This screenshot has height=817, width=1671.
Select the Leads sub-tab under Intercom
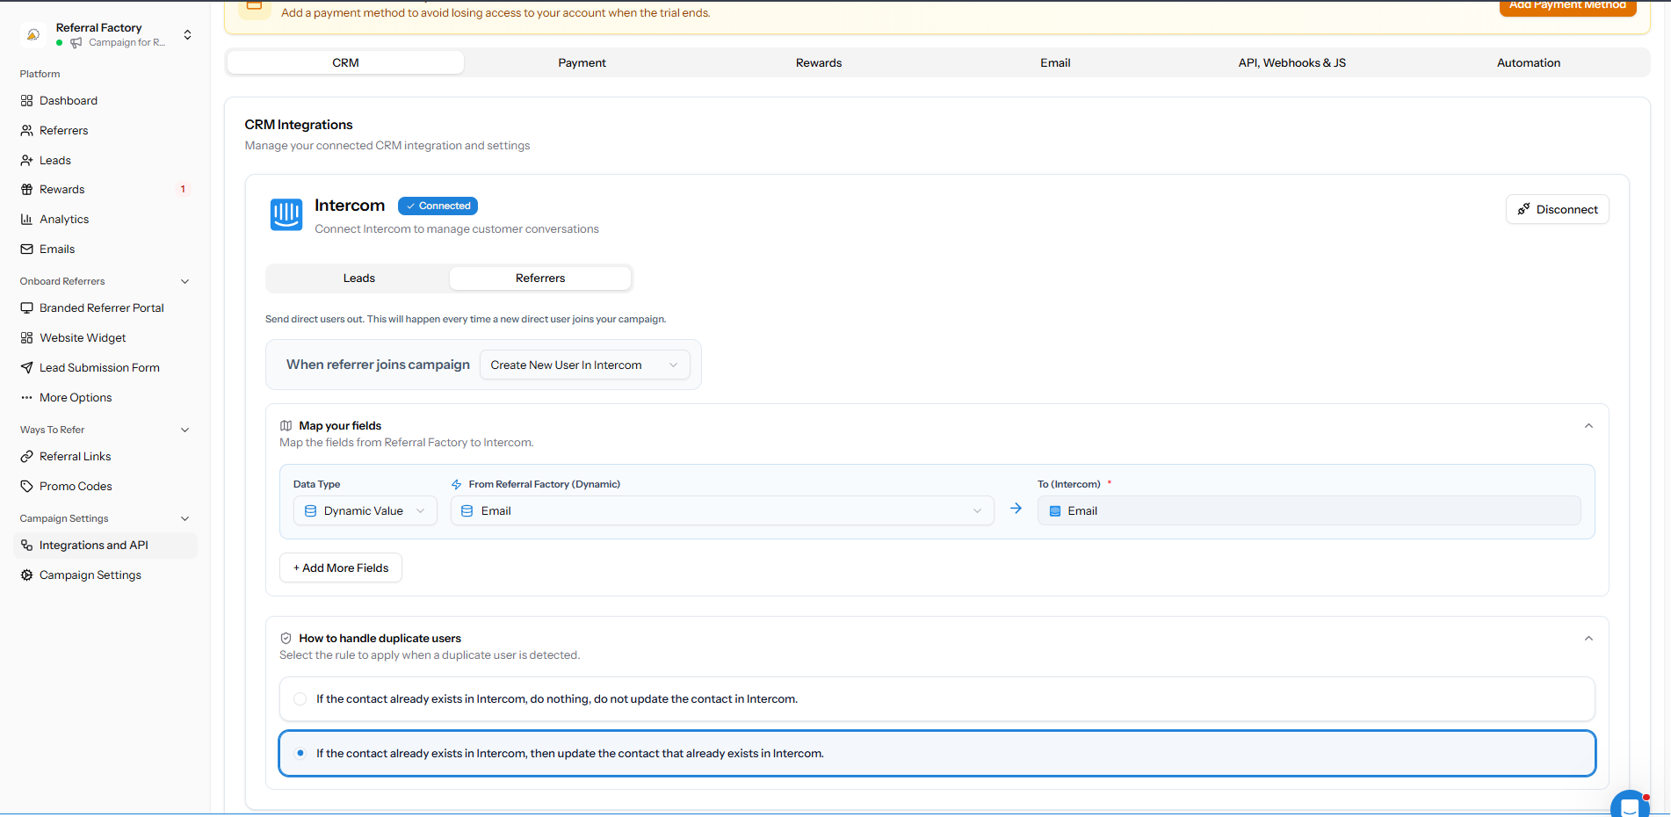point(359,278)
